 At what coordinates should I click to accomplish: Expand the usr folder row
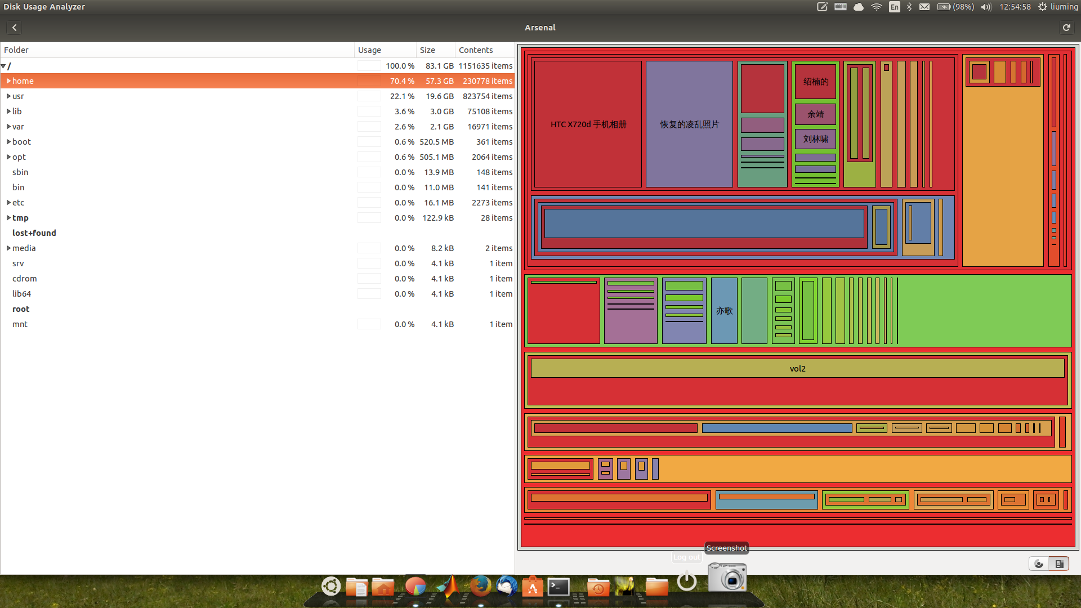pos(8,96)
